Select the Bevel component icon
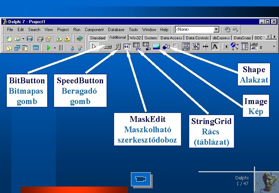This screenshot has width=279, height=193. pyautogui.click(x=175, y=46)
